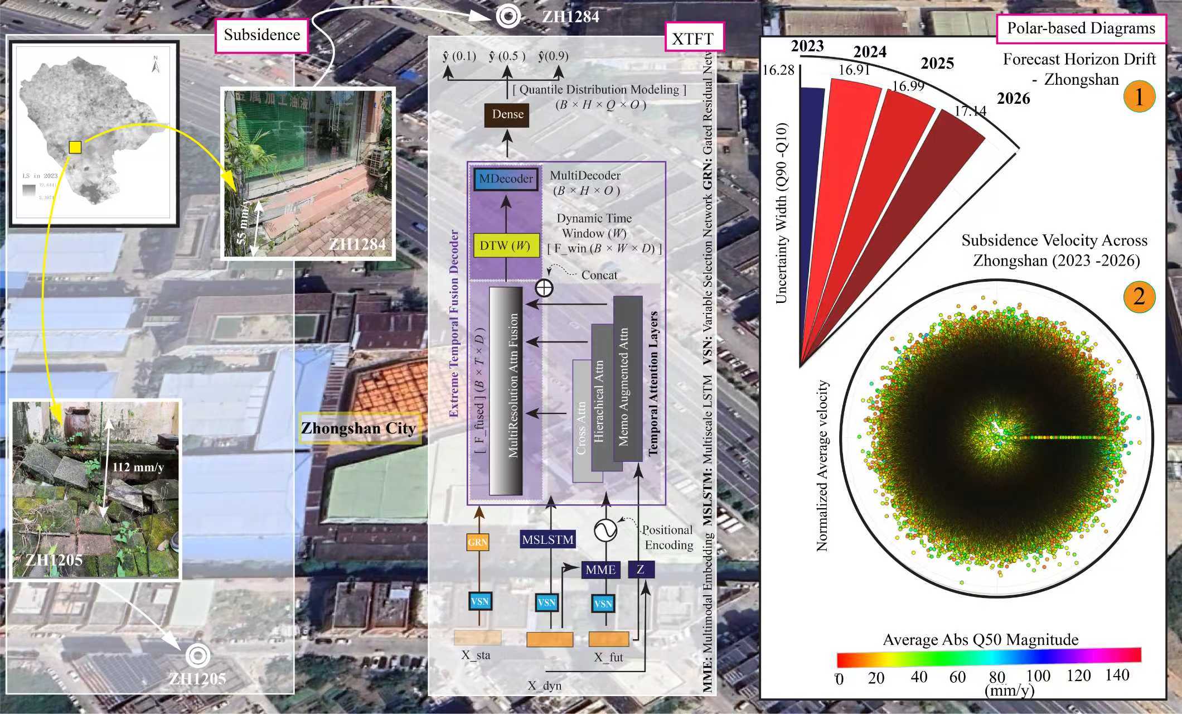Click the yellow DTW (W) block
Screen dimensions: 1182x714
click(506, 246)
